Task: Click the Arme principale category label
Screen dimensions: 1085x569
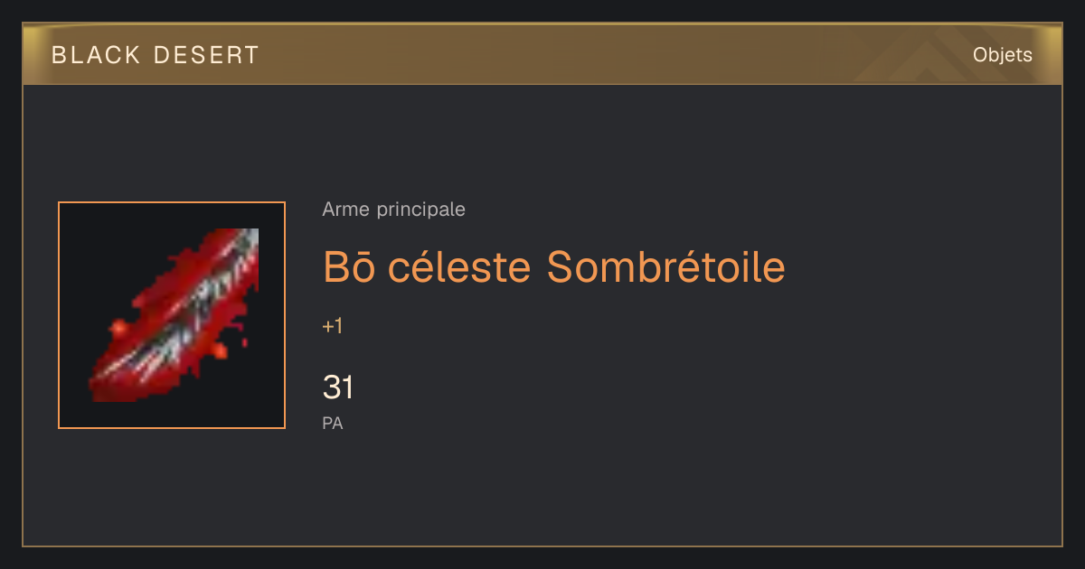Action: coord(393,210)
